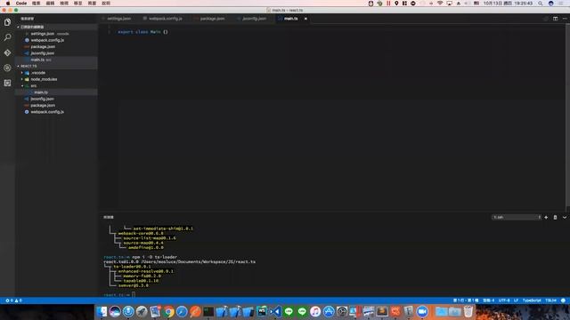Open the Code menu in menu bar

[x=21, y=4]
